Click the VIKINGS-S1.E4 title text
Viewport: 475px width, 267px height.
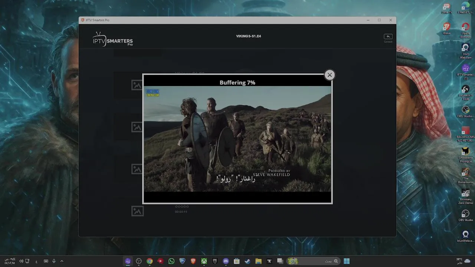(x=249, y=36)
